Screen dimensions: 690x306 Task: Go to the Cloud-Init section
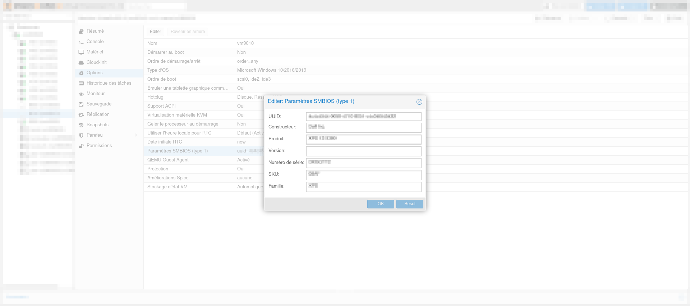109,62
